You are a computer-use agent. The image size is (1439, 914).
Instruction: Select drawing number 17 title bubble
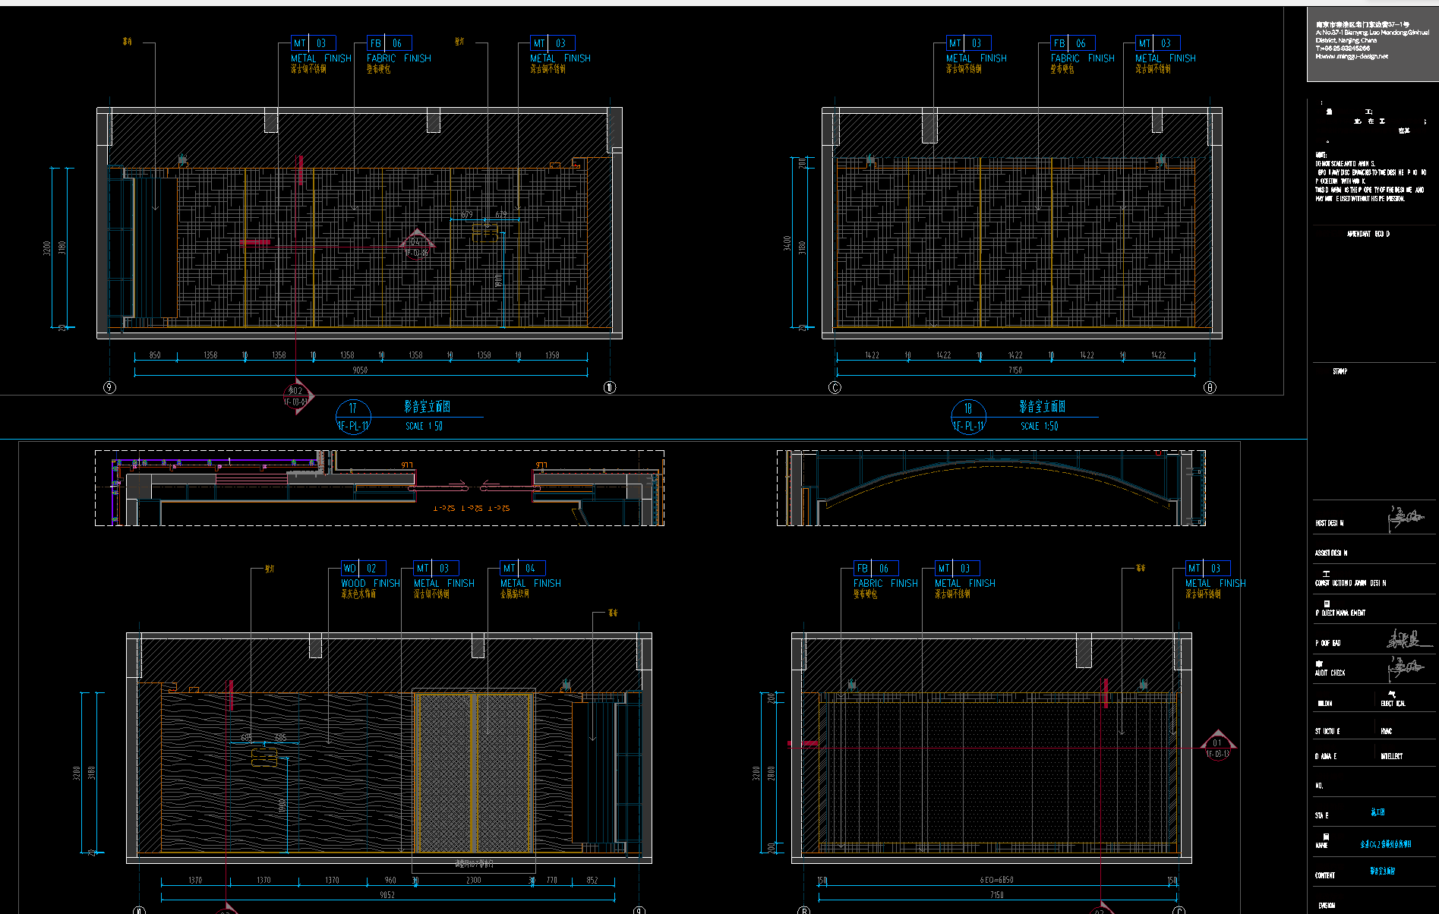click(x=353, y=417)
